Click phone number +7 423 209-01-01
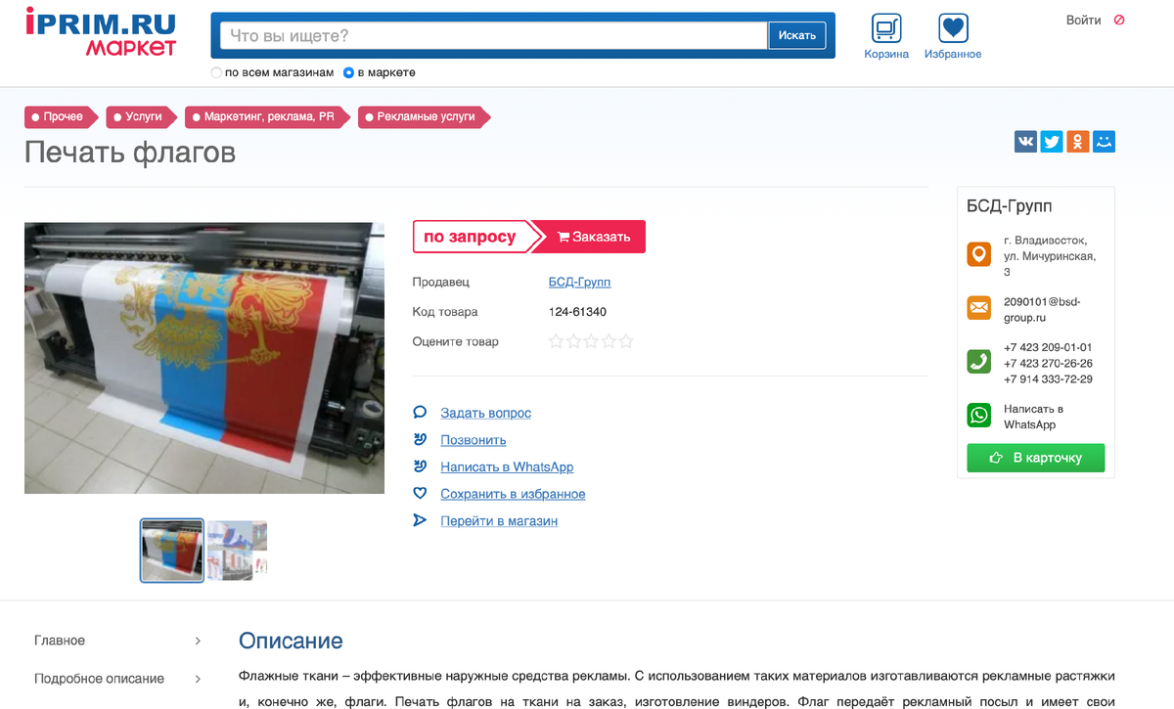Image resolution: width=1174 pixels, height=709 pixels. click(x=1048, y=347)
